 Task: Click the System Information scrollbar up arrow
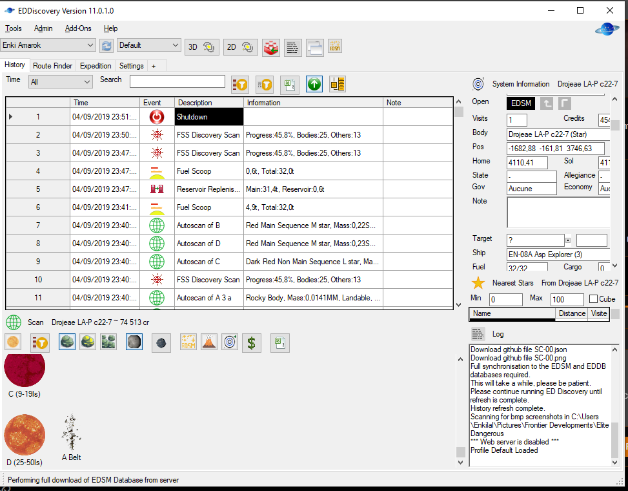tap(615, 99)
